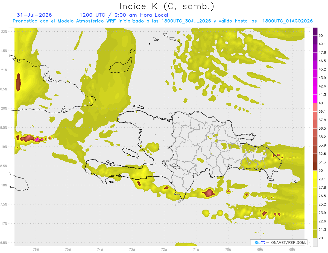Click the "29.1" color scale label
The width and height of the screenshot is (328, 253).
[x=322, y=179]
